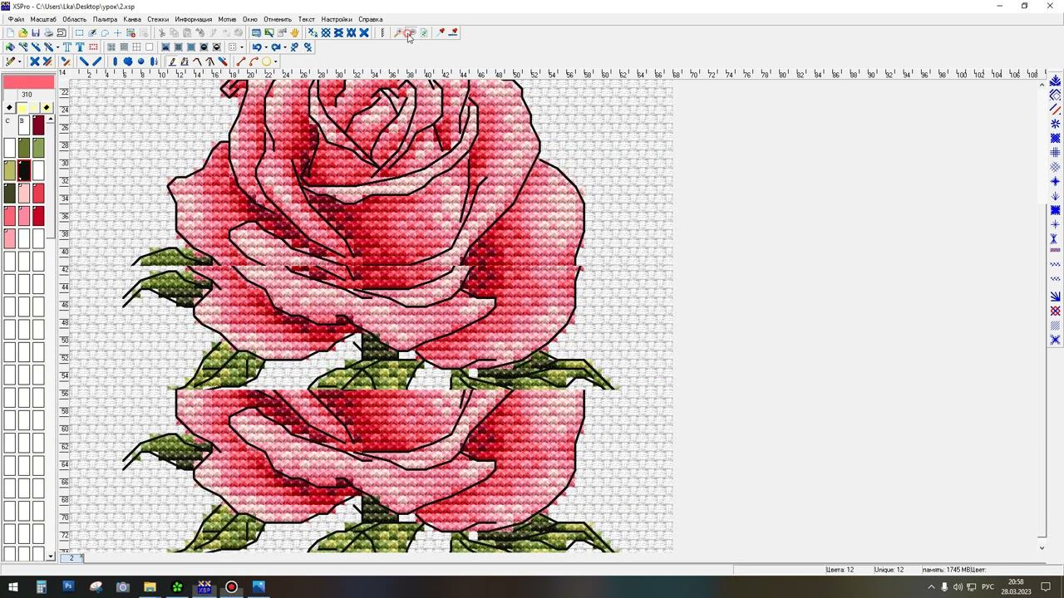Open the redo history dropdown arrow
This screenshot has height=598, width=1064.
pos(284,47)
